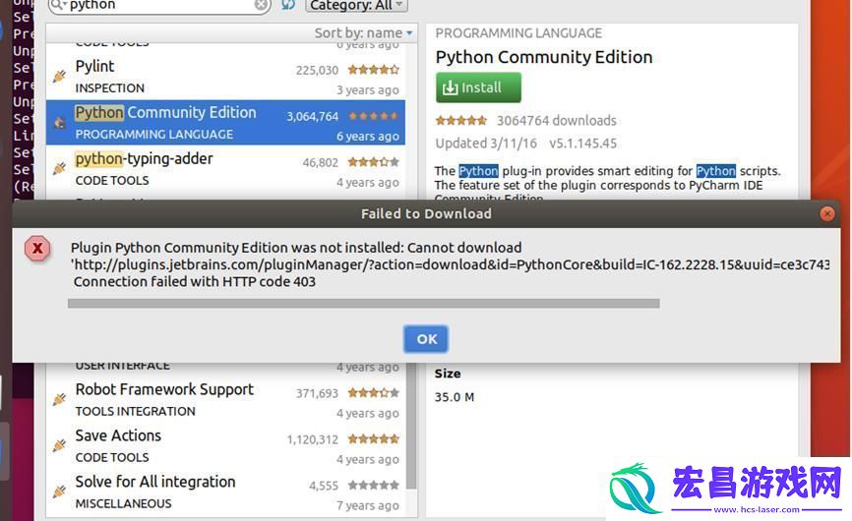Select Python Community Edition in the list
Image resolution: width=852 pixels, height=521 pixels.
225,123
